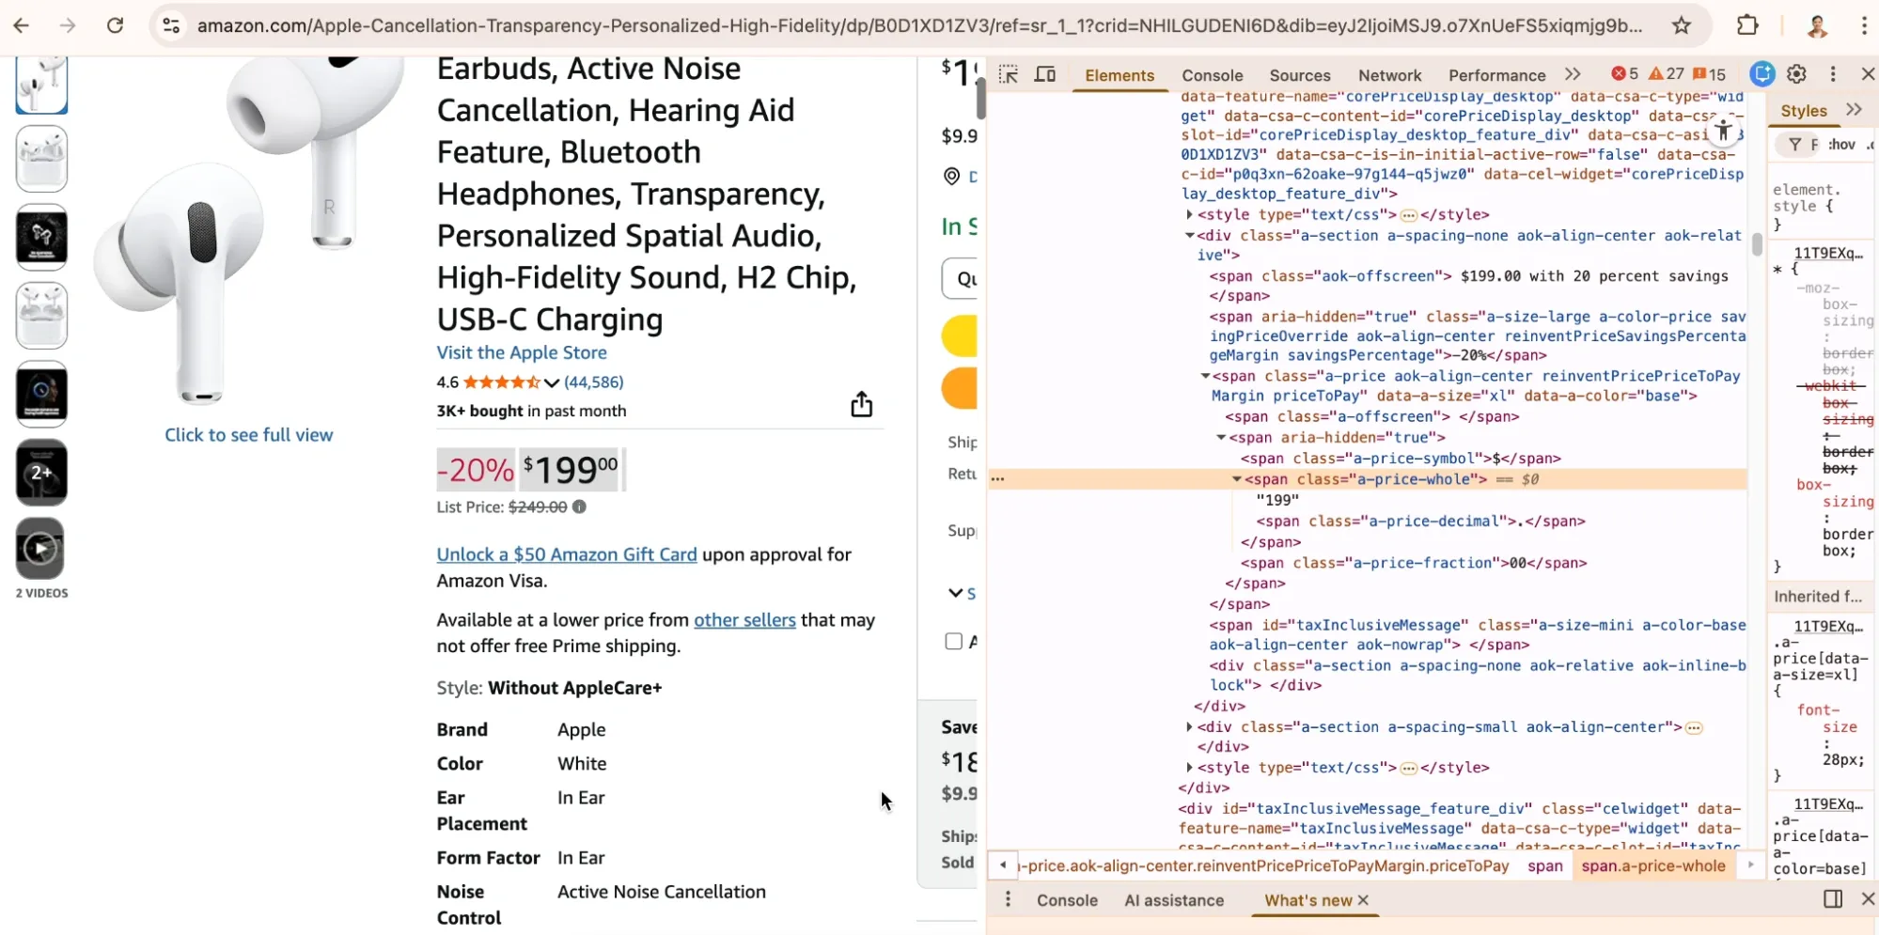The width and height of the screenshot is (1879, 935).
Task: Select the inspect element tool in DevTools
Action: (x=1008, y=74)
